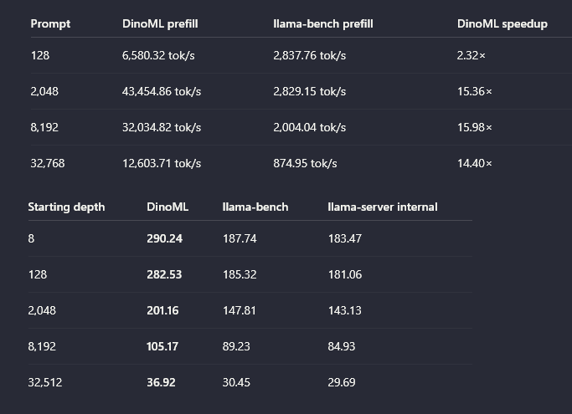Click the Starting depth column header

tap(66, 207)
